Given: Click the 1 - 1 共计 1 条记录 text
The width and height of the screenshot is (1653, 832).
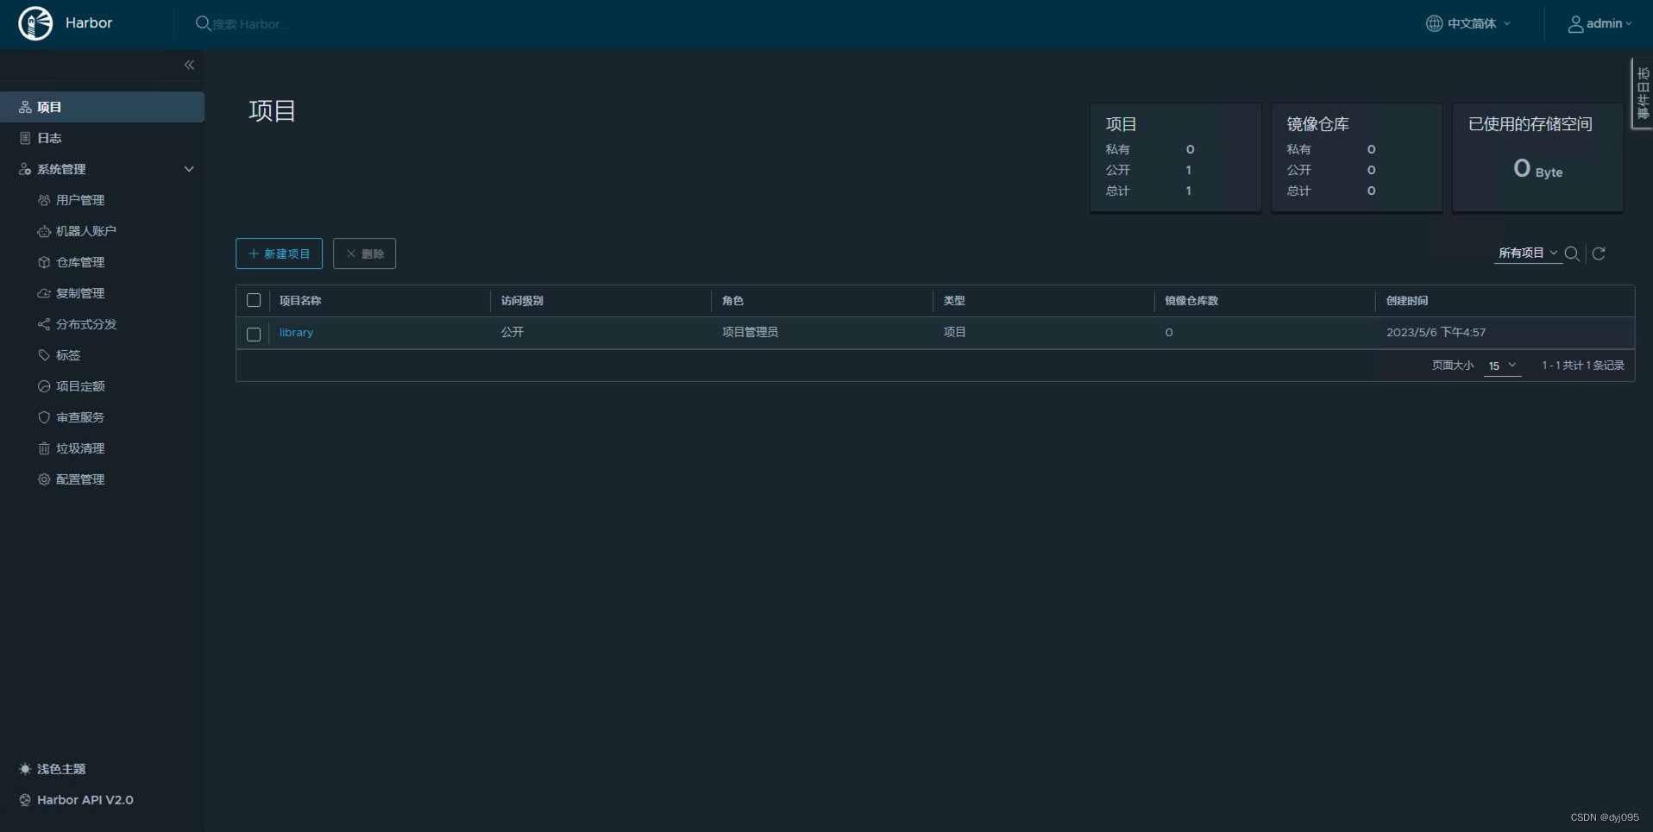Looking at the screenshot, I should [x=1583, y=366].
